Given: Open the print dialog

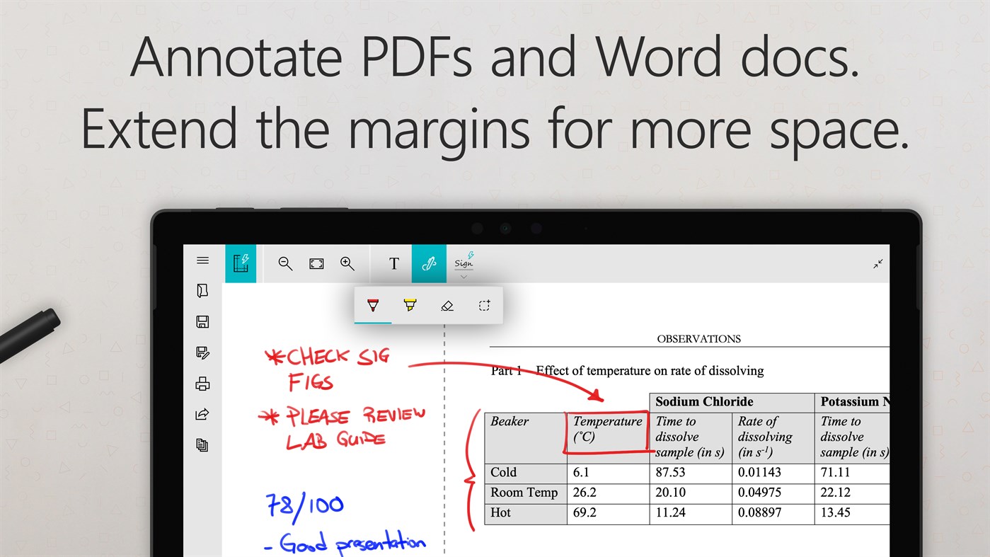Looking at the screenshot, I should (202, 384).
